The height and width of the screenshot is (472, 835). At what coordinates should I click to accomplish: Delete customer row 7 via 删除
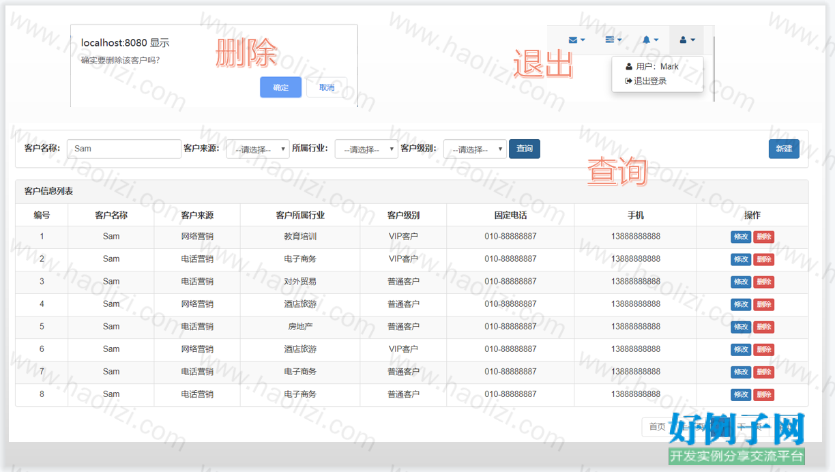[x=764, y=372]
